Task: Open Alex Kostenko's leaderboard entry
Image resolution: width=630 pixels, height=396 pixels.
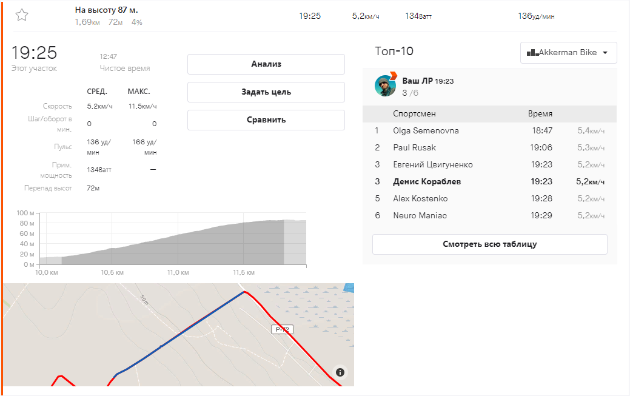Action: coord(420,198)
